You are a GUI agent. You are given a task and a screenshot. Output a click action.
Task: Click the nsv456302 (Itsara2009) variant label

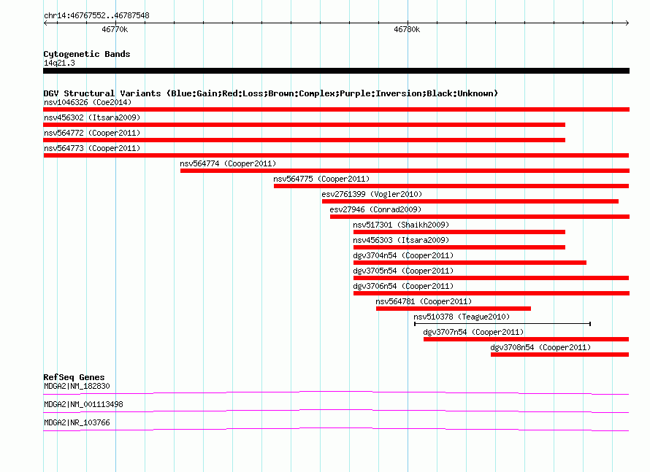pos(92,117)
